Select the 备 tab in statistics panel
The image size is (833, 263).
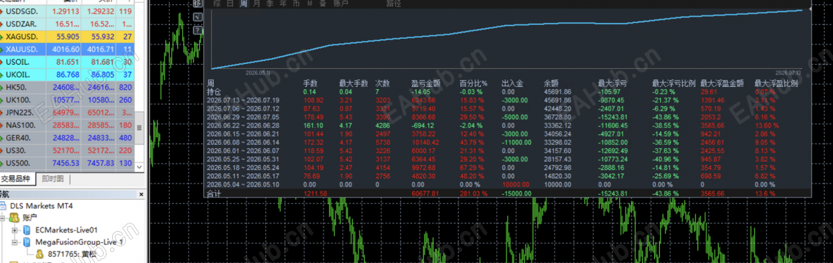[x=323, y=3]
